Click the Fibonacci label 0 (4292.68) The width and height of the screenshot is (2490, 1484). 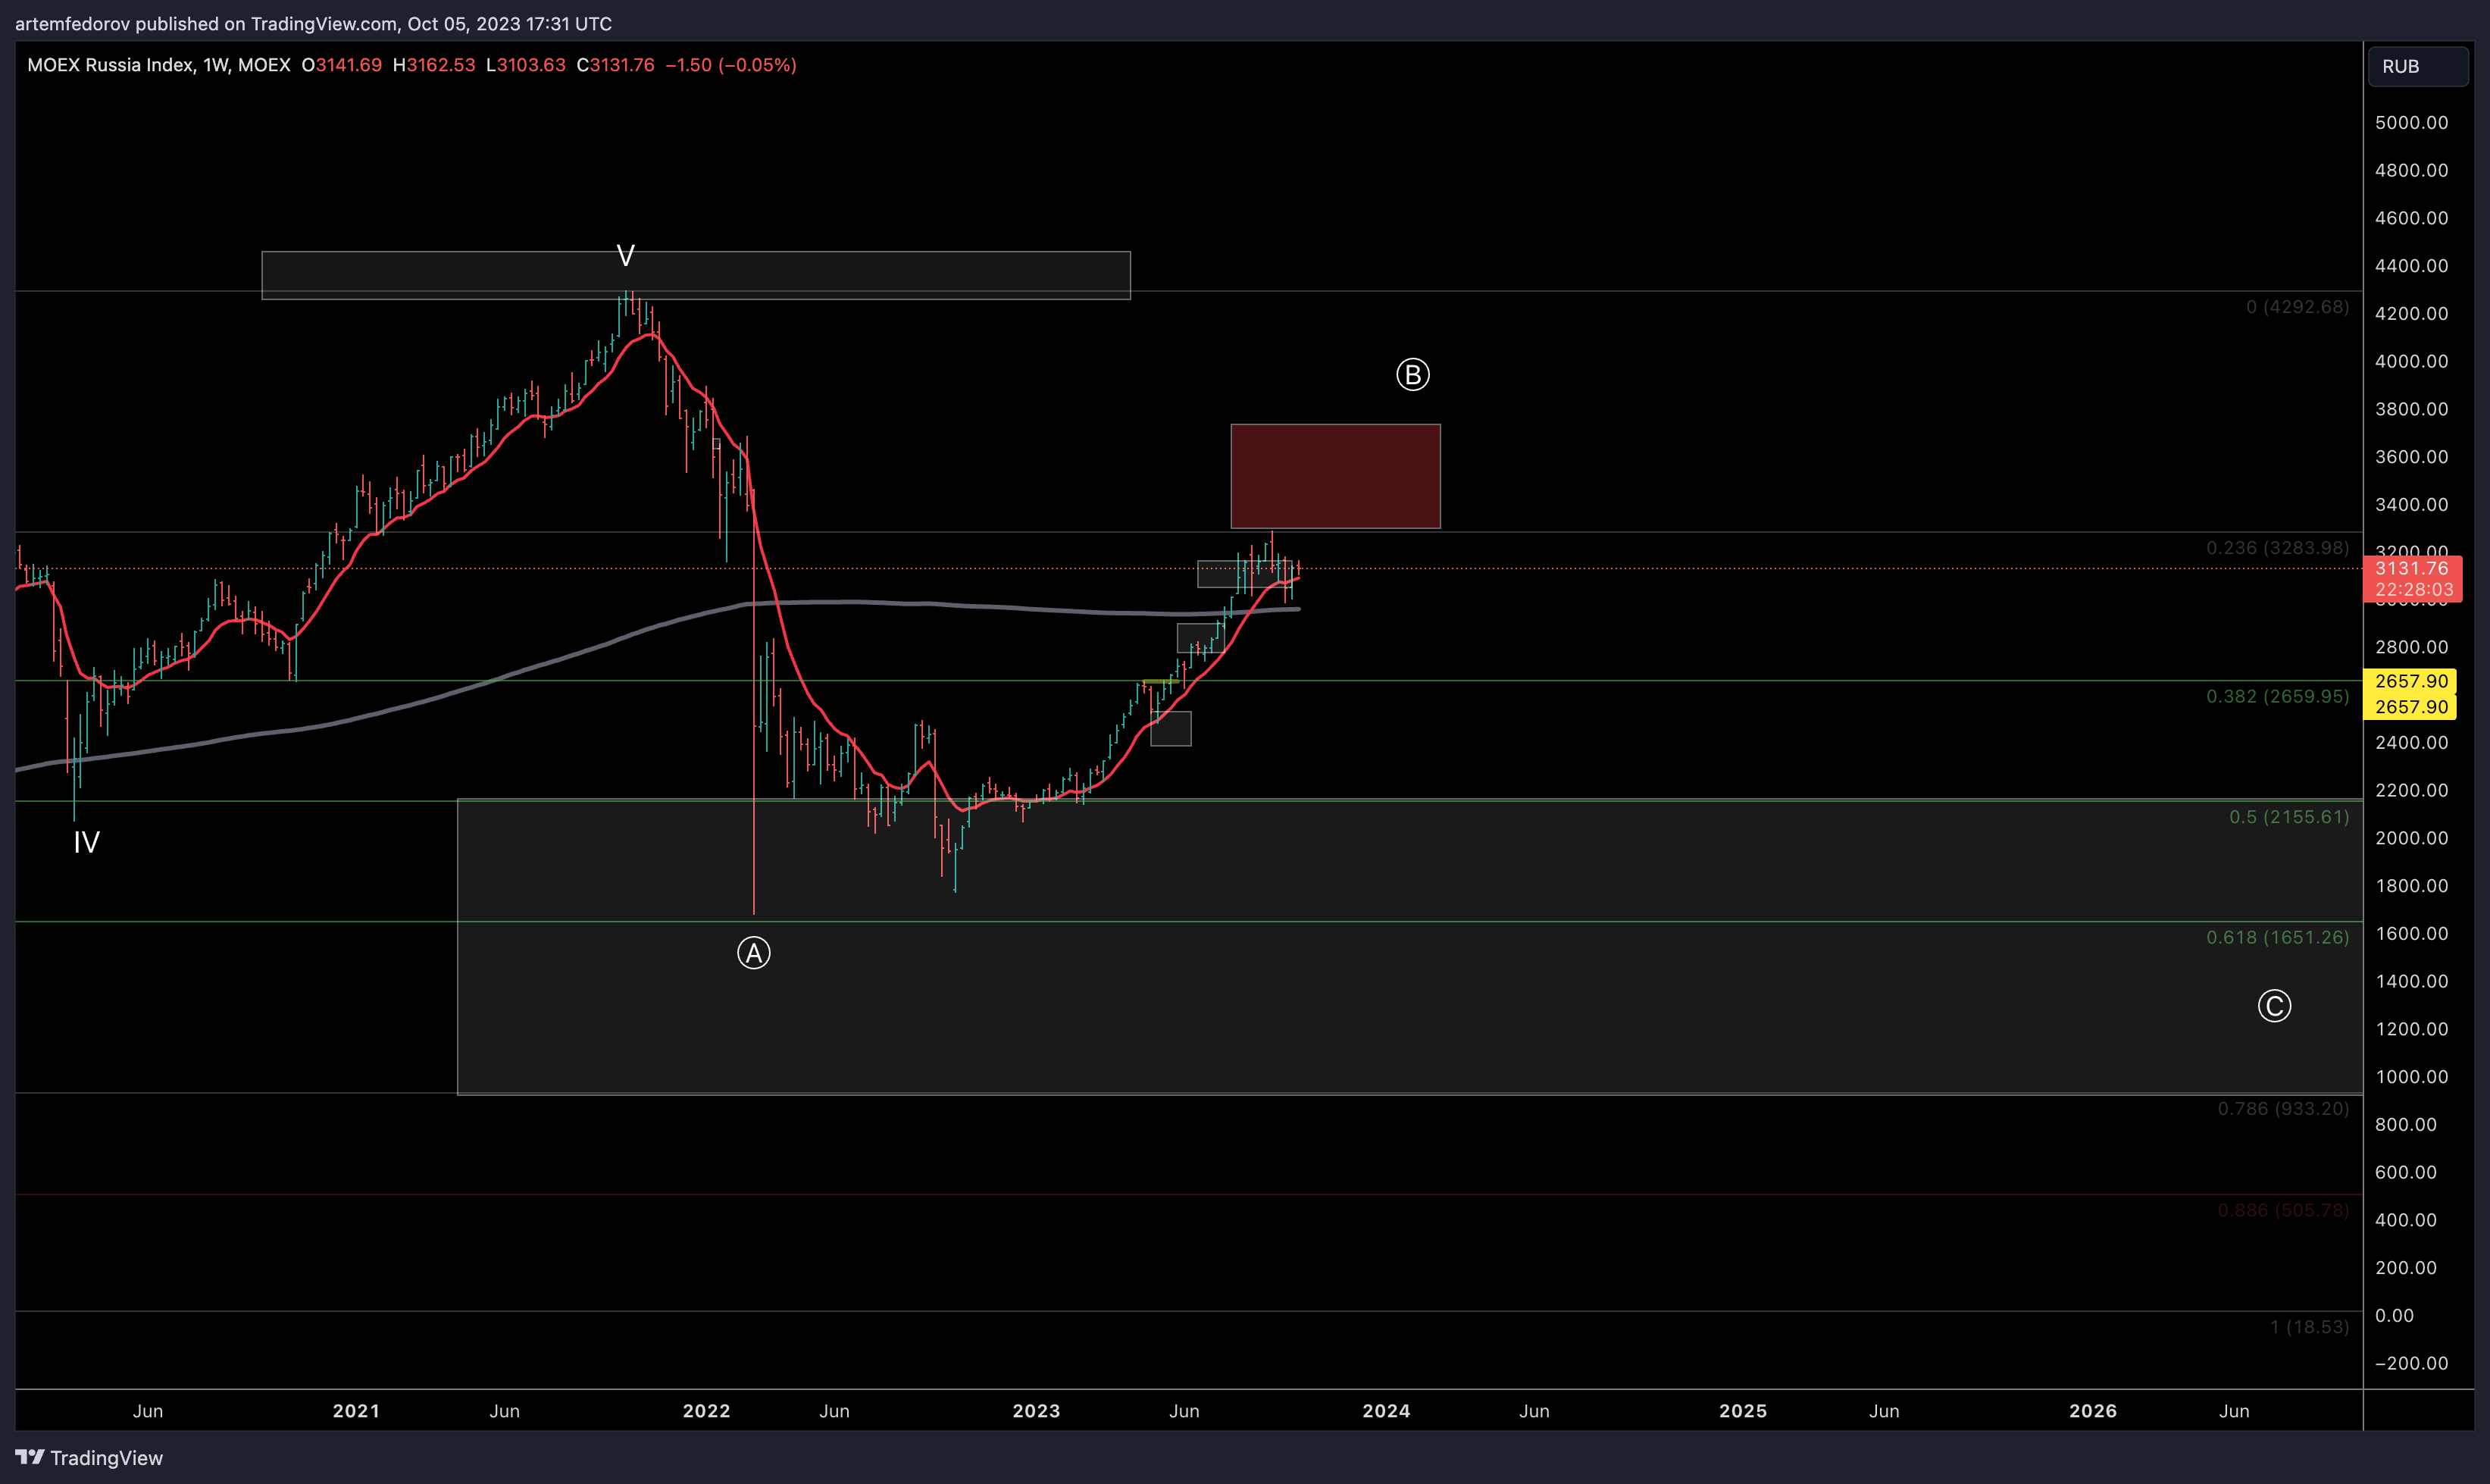(2297, 307)
